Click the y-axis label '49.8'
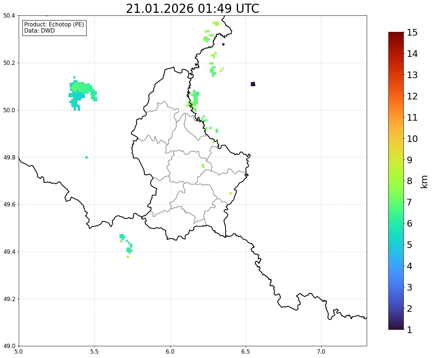The width and height of the screenshot is (432, 358). tap(9, 157)
